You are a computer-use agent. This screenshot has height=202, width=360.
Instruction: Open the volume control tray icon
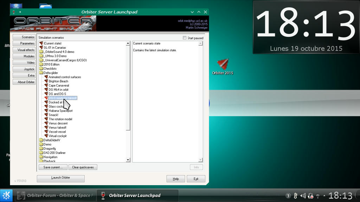click(x=303, y=196)
